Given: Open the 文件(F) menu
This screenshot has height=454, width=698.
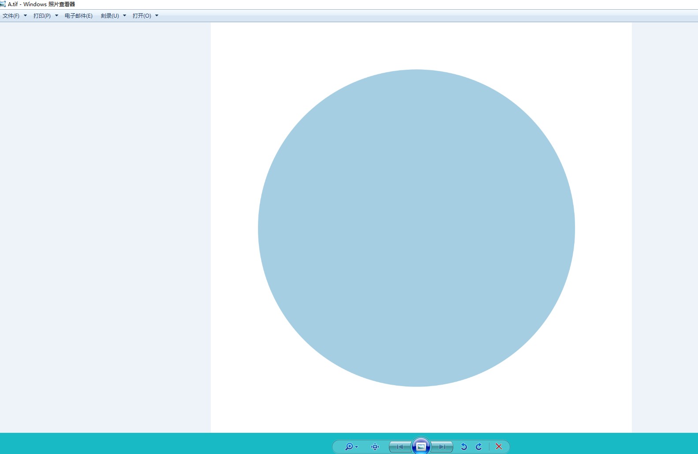Looking at the screenshot, I should (11, 16).
